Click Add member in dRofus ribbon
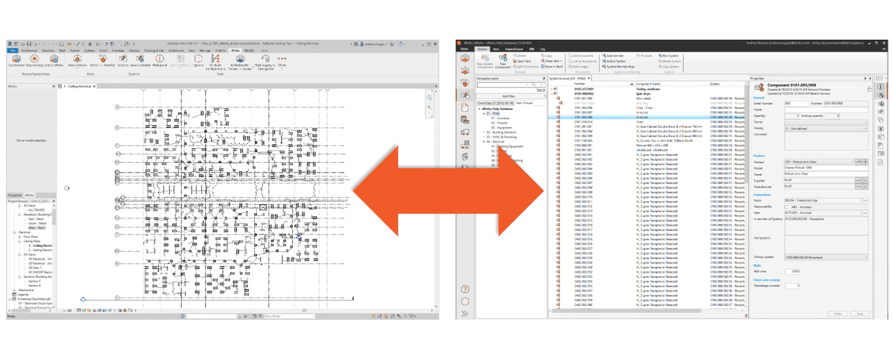892x338 pixels. coord(613,56)
